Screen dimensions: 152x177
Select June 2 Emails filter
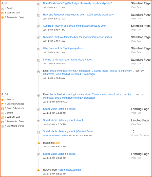pos(9,113)
